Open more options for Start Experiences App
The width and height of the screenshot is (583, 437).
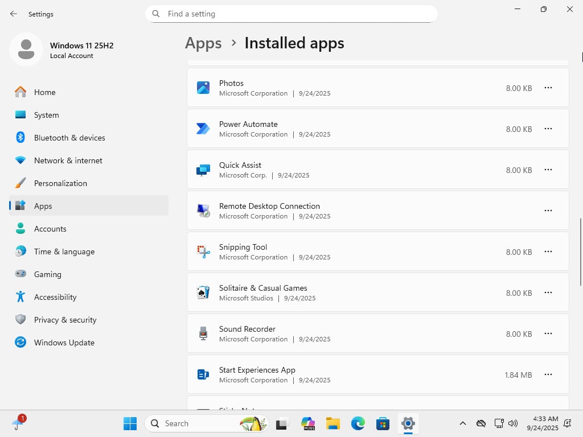548,374
